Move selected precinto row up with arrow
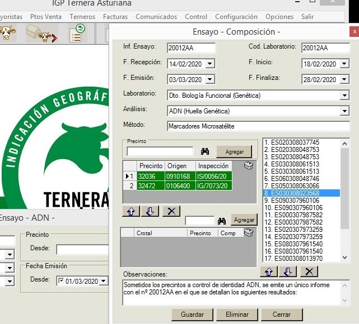359x324 pixels. (x=130, y=211)
